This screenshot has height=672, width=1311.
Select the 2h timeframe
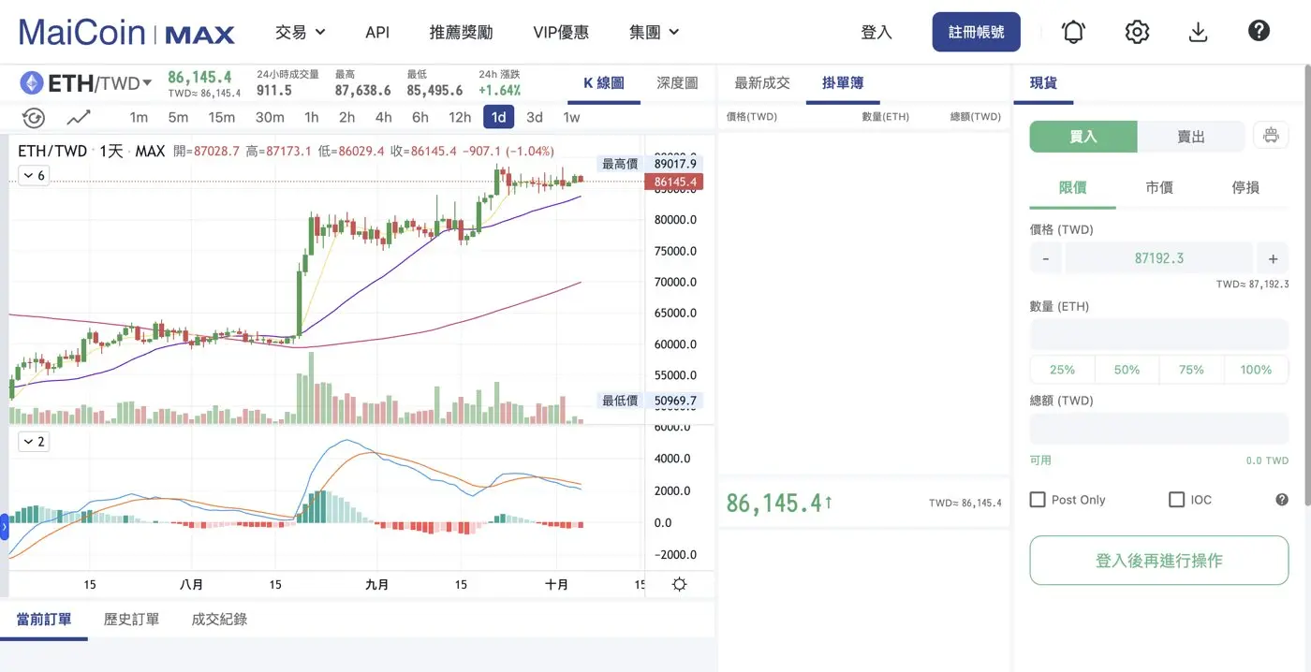point(346,117)
